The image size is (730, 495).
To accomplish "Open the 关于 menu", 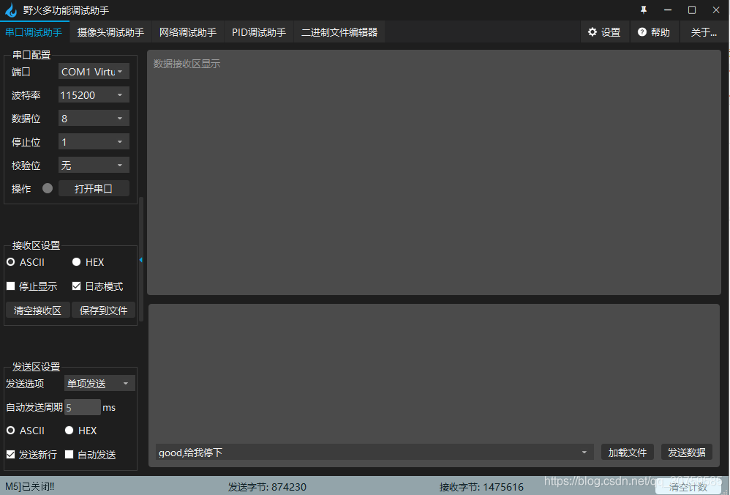I will tap(704, 32).
